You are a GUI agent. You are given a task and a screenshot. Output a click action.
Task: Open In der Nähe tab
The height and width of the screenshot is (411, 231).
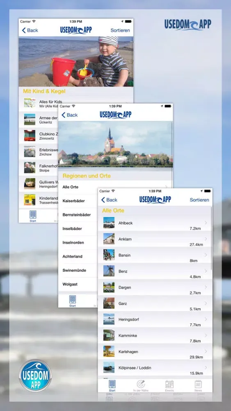pos(141,386)
